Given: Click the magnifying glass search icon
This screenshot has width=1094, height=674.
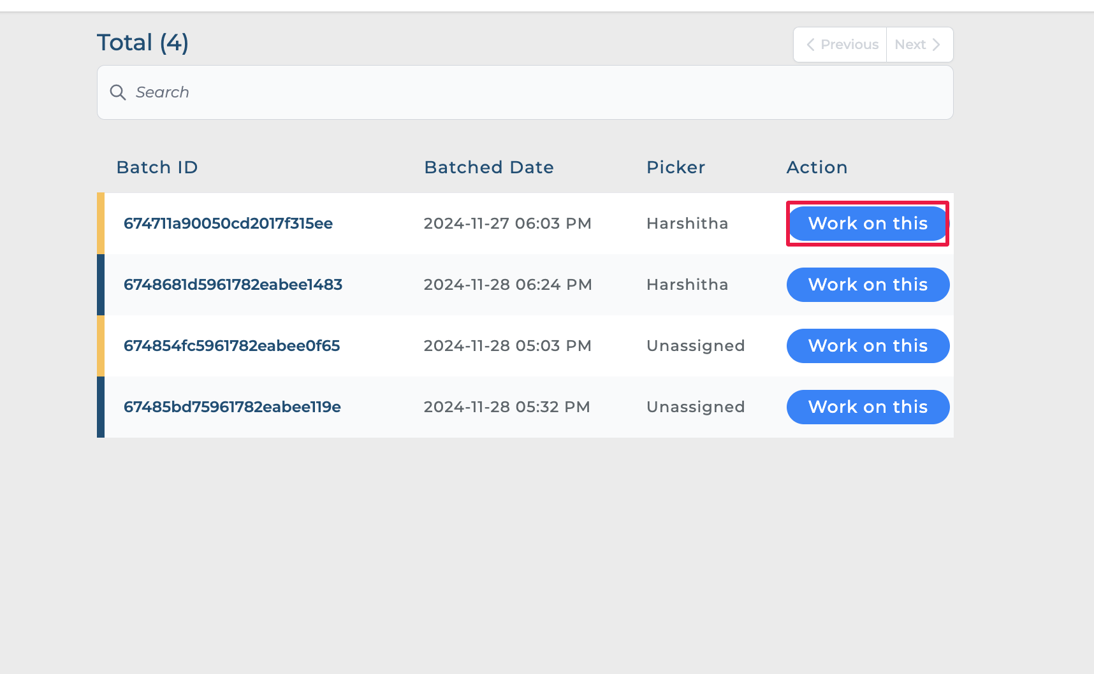Looking at the screenshot, I should click(x=118, y=92).
